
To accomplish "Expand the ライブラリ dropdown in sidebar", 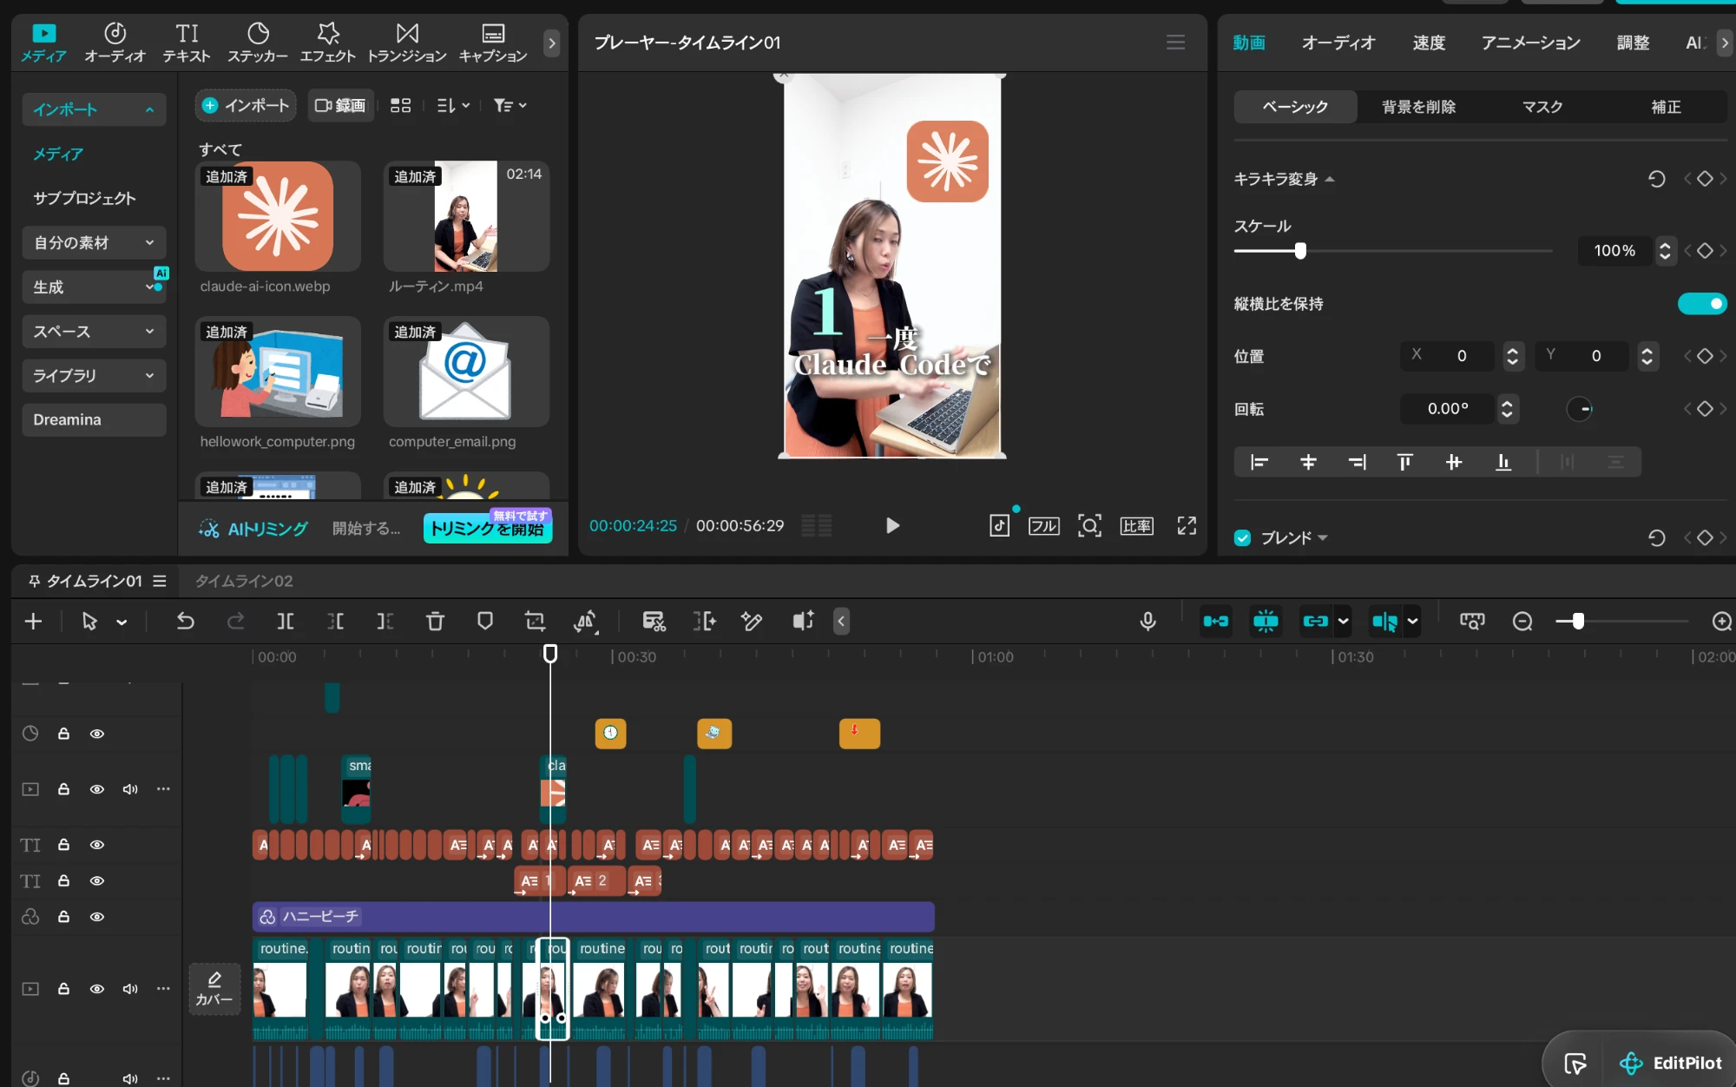I will click(94, 375).
